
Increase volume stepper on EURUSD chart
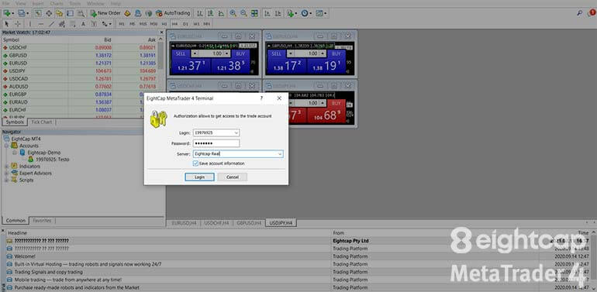click(227, 53)
